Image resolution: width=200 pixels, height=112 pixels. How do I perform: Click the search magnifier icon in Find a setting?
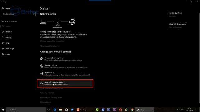pyautogui.click(x=34, y=14)
